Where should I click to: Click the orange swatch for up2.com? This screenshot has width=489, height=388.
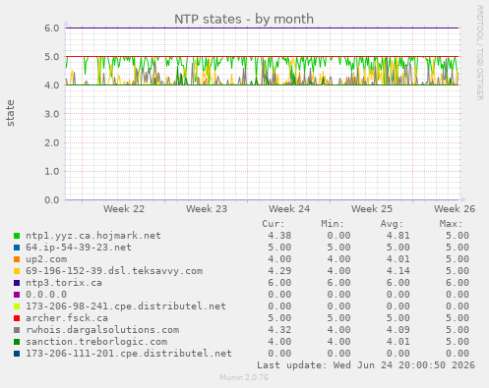(17, 259)
